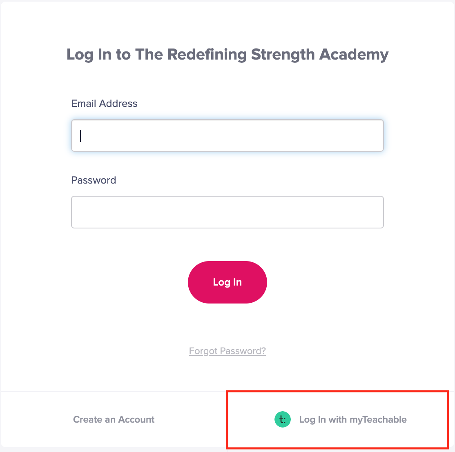455x452 pixels.
Task: Click the "Log In with myTeachable" text
Action: tap(353, 419)
